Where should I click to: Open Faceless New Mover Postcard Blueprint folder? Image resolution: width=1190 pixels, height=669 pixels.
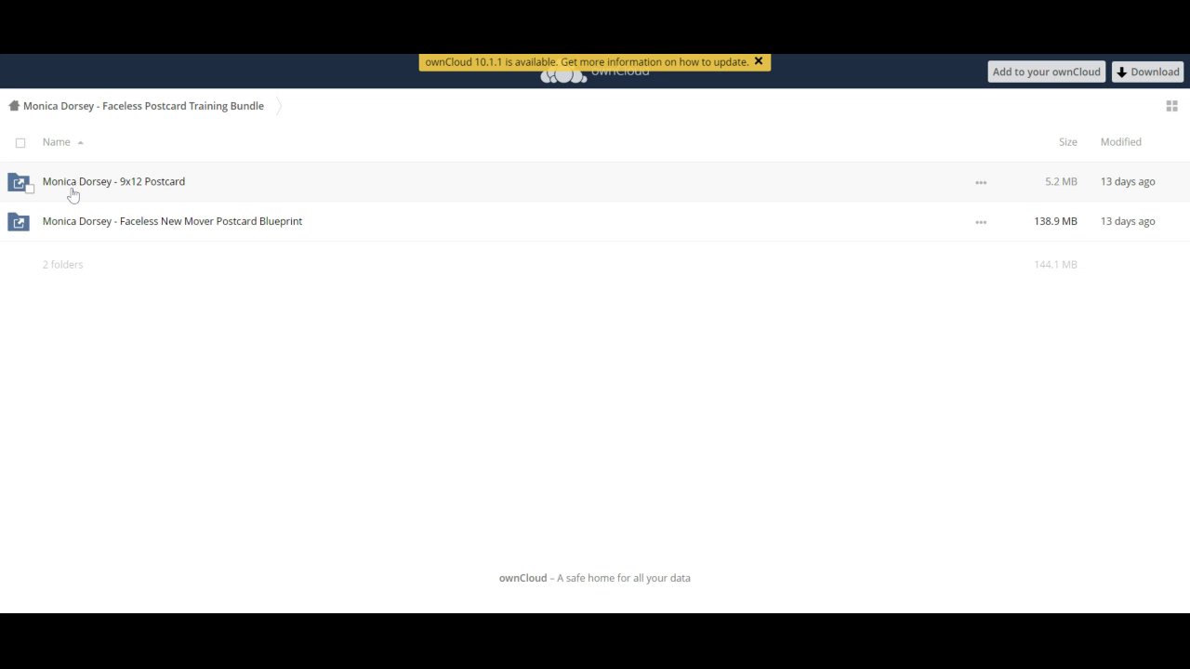pos(172,221)
